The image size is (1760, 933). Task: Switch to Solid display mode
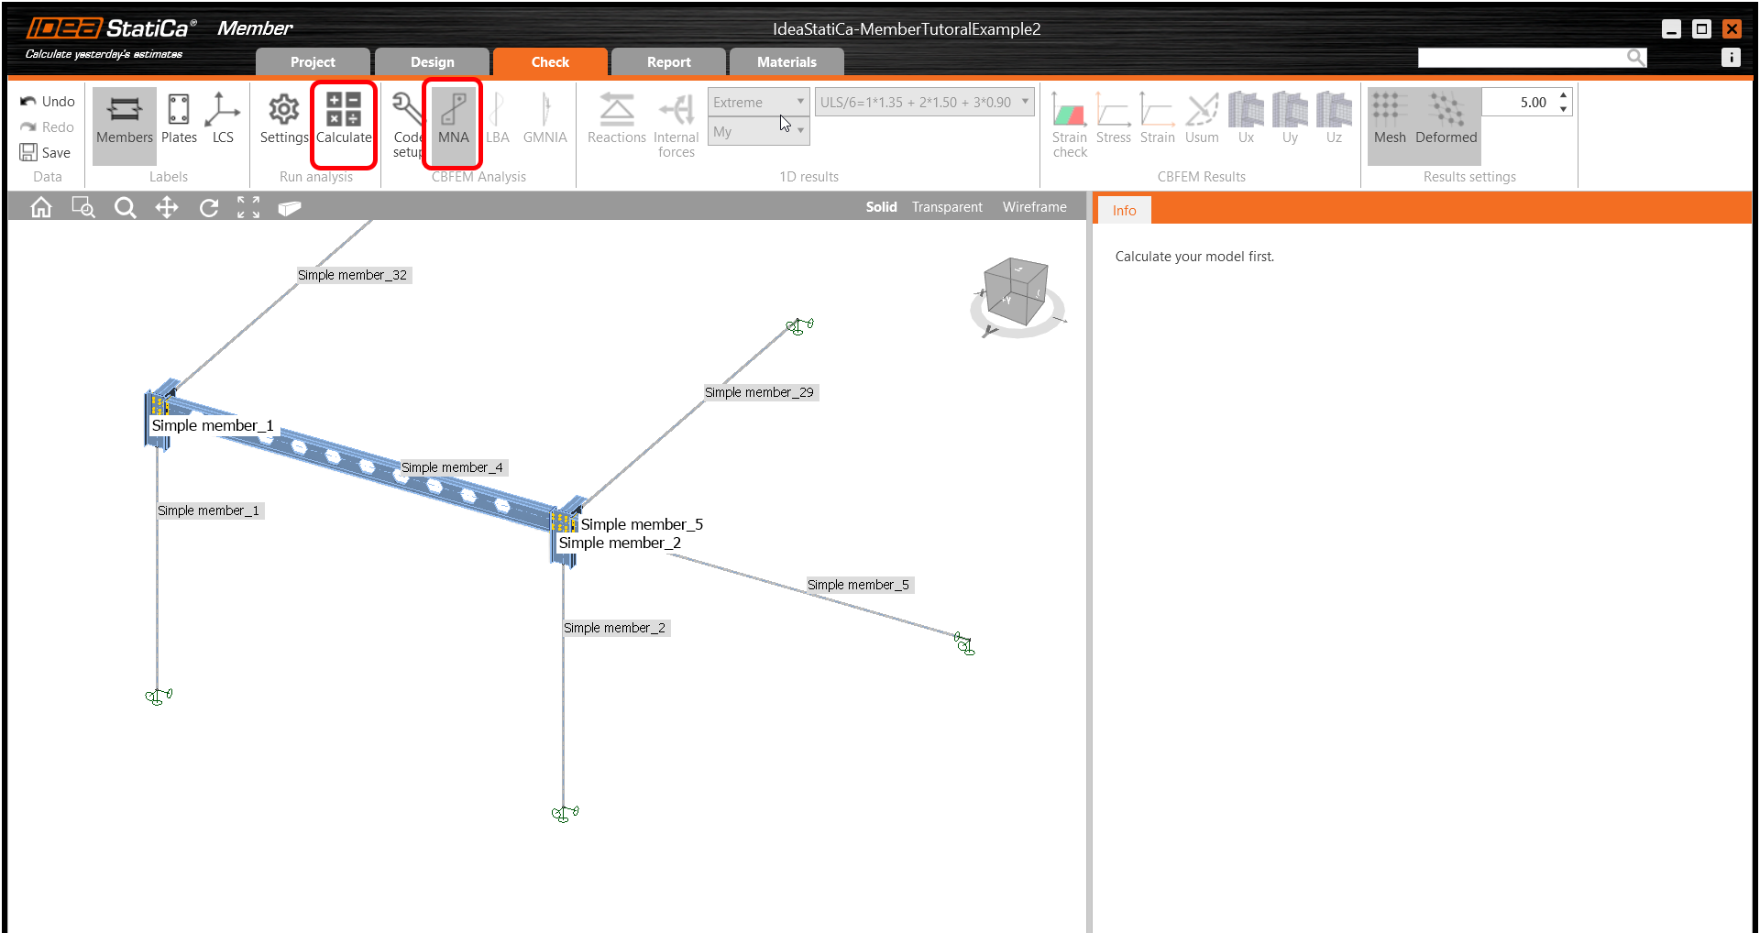pyautogui.click(x=882, y=207)
